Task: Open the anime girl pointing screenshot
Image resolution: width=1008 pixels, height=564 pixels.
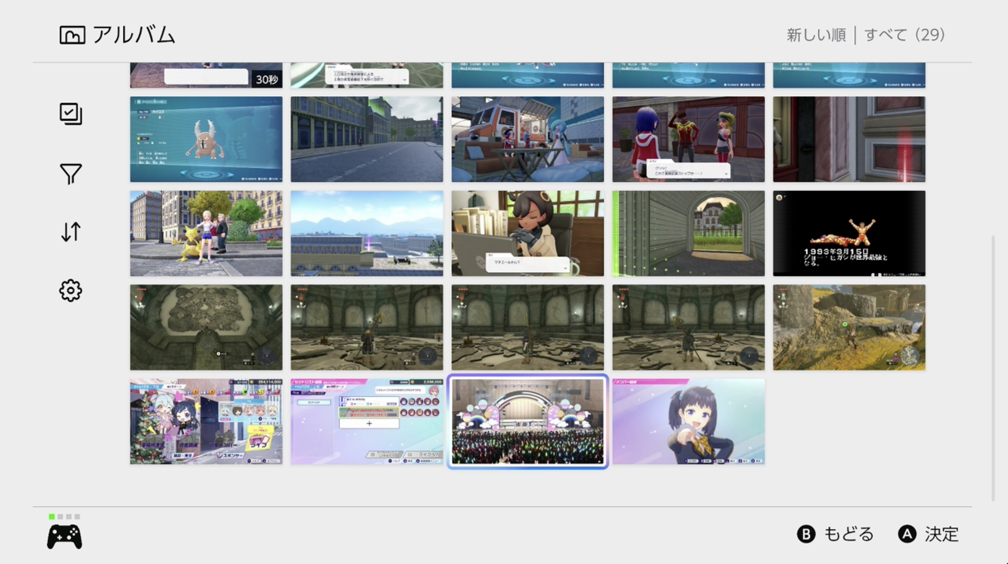Action: point(688,421)
